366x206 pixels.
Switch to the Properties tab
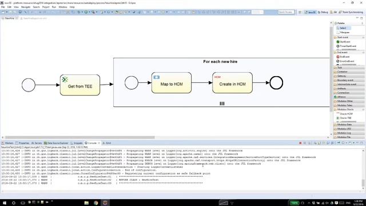[x=22, y=143]
